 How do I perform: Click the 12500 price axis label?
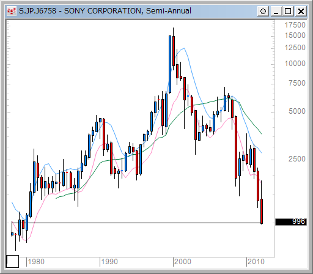295,48
